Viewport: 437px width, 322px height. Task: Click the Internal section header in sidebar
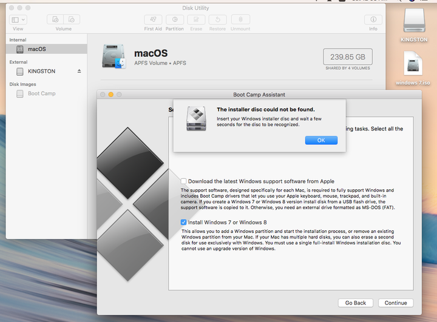coord(18,40)
